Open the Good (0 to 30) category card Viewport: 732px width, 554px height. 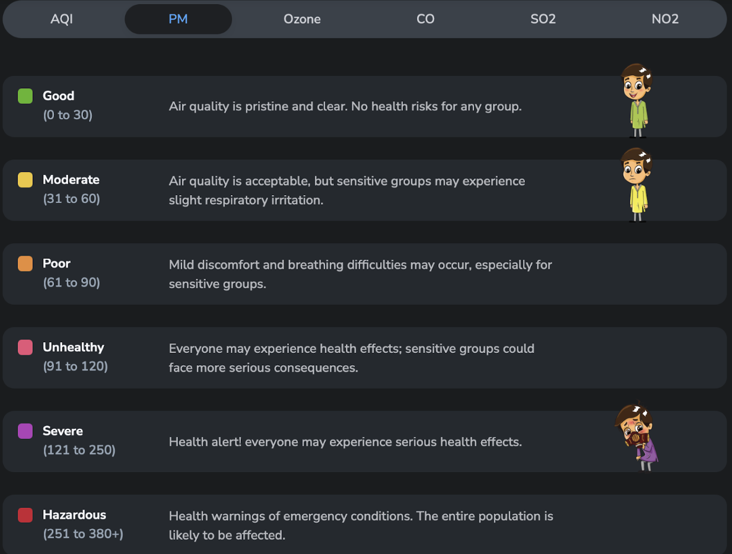pos(366,106)
